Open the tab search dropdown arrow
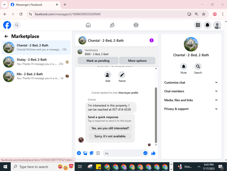The image size is (227, 171). 5,5
